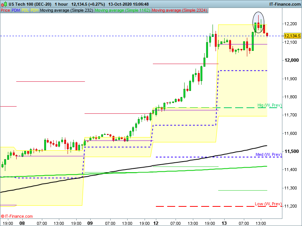Click the date label 08 on time axis
This screenshot has width=302, height=226.
coord(22,223)
